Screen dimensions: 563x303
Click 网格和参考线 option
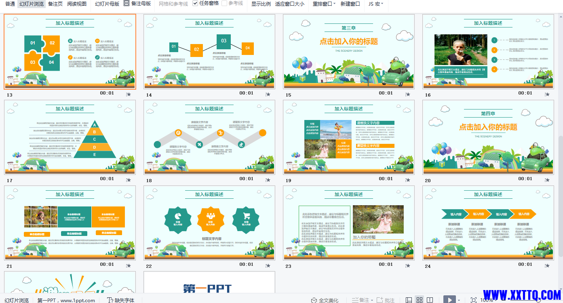coord(173,4)
